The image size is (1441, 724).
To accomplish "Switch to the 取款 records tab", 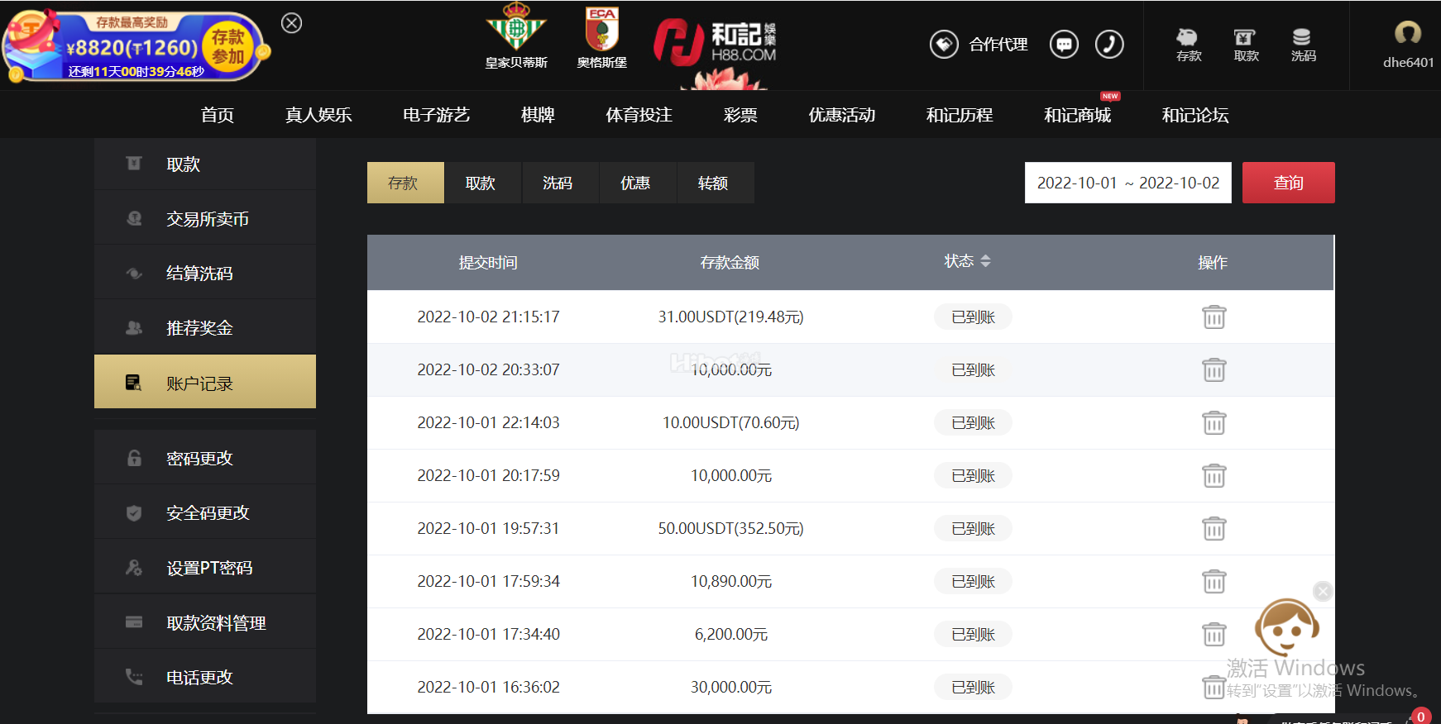I will click(x=481, y=183).
